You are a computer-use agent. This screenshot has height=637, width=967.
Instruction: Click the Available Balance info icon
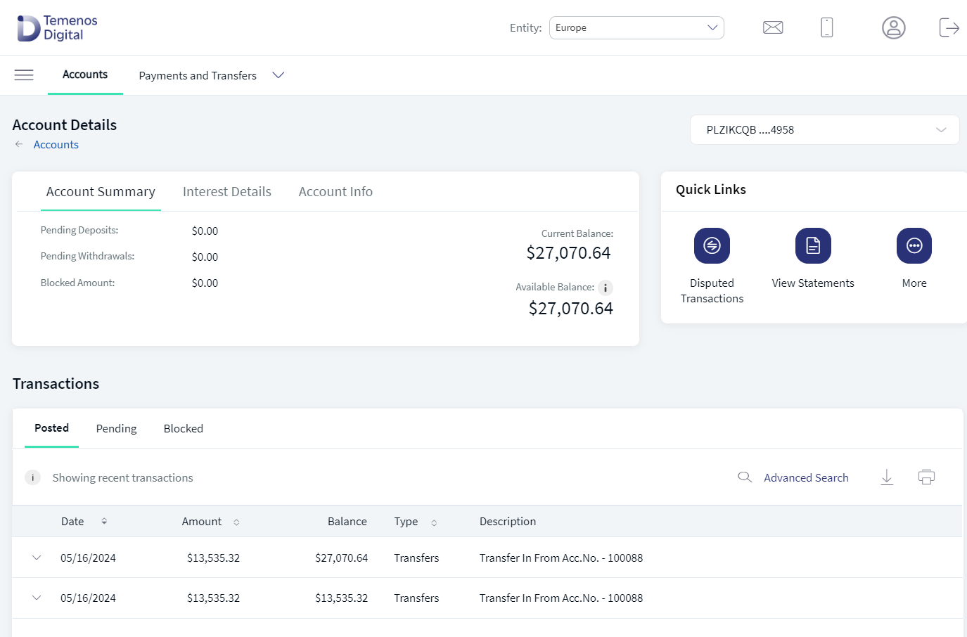(x=606, y=288)
